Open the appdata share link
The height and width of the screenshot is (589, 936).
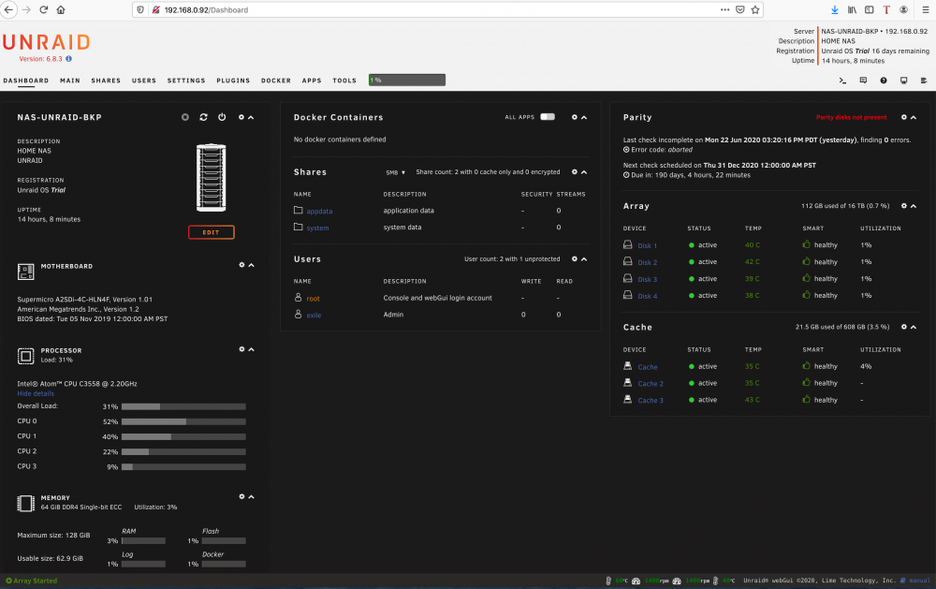coord(319,211)
